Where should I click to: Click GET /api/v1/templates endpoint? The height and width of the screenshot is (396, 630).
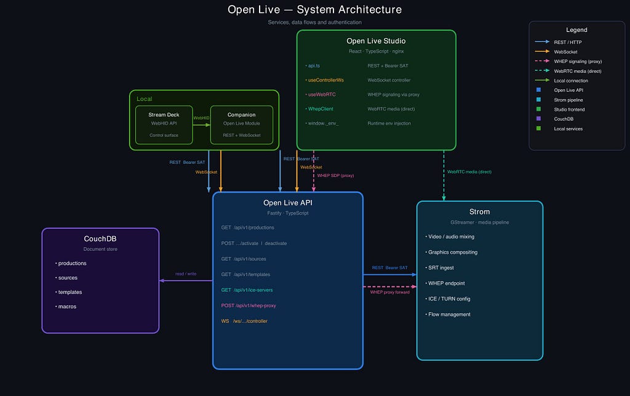pos(245,275)
